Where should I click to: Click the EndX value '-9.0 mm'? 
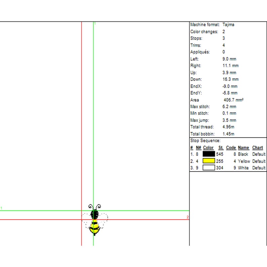230,86
